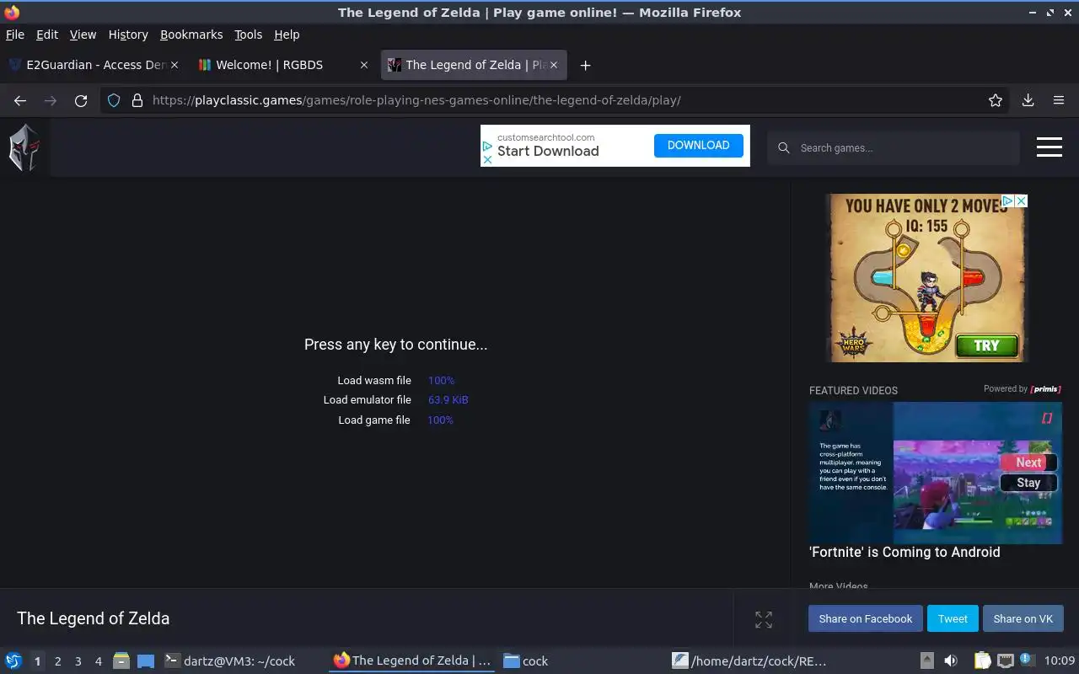Viewport: 1079px width, 674px height.
Task: Open Firefox application hamburger menu
Action: click(x=1059, y=100)
